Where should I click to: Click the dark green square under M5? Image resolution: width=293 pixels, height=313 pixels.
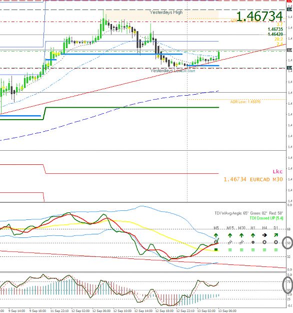[x=216, y=250]
